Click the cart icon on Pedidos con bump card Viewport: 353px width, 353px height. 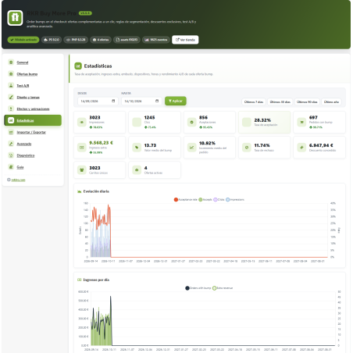click(x=301, y=122)
